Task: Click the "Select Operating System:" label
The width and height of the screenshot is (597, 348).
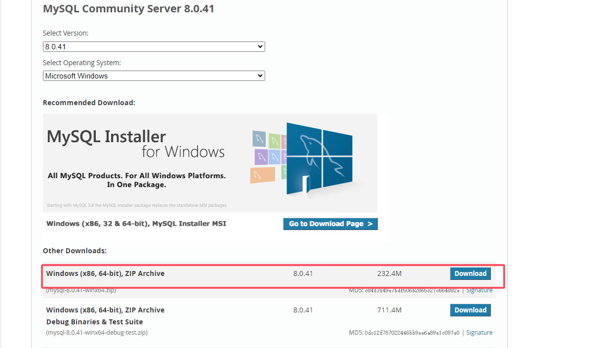Action: tap(82, 63)
